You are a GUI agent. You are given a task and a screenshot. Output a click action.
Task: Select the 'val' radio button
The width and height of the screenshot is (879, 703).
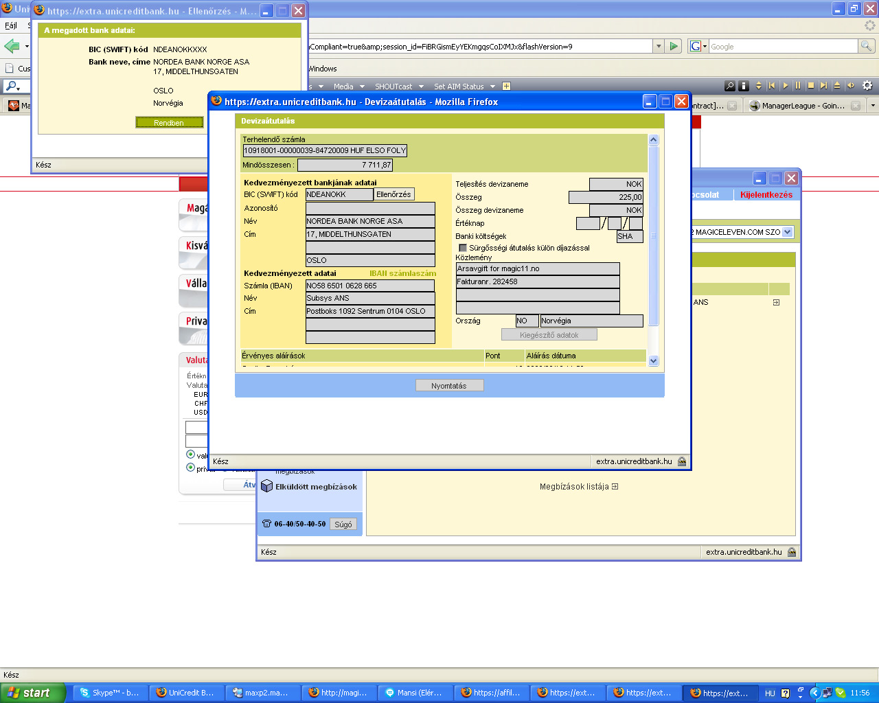coord(191,454)
